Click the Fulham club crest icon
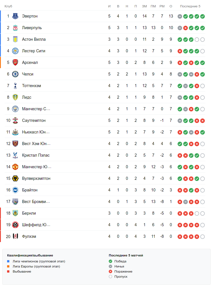Viewport: 213px width, 287px height. pyautogui.click(x=15, y=236)
